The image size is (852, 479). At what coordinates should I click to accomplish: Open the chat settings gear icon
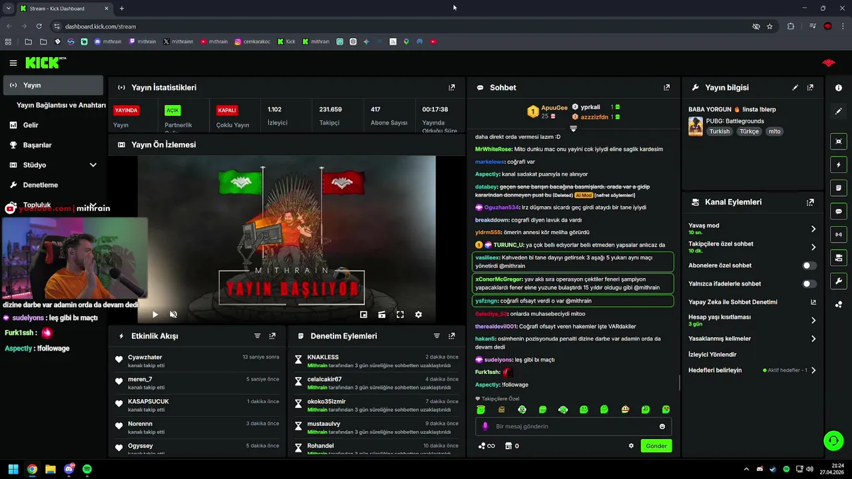pyautogui.click(x=631, y=446)
